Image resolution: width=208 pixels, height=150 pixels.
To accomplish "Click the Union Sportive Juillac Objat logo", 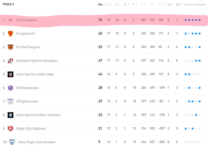I will [x=10, y=74].
